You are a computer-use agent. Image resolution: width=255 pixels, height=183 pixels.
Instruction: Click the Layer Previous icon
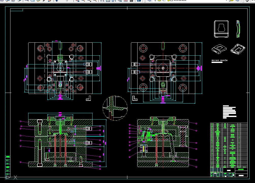(237, 1)
